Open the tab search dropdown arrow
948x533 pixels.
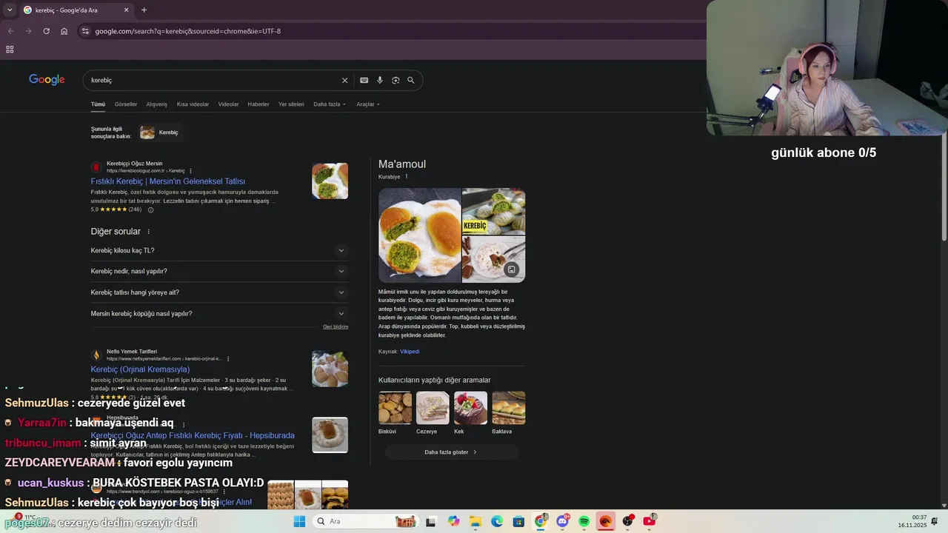[10, 10]
